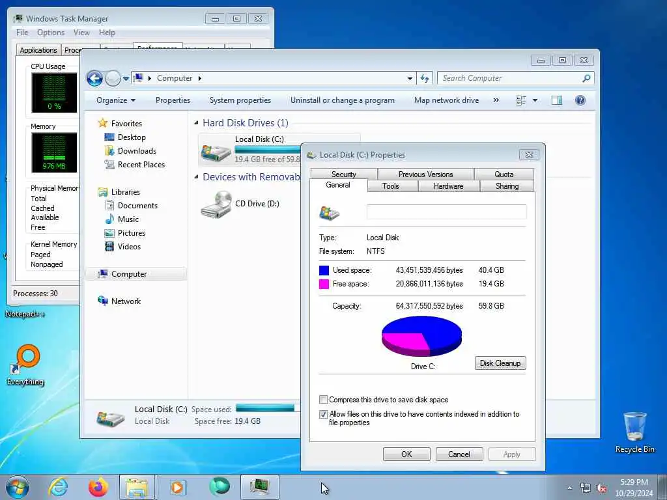Image resolution: width=667 pixels, height=500 pixels.
Task: Click the change view icon
Action: [521, 100]
